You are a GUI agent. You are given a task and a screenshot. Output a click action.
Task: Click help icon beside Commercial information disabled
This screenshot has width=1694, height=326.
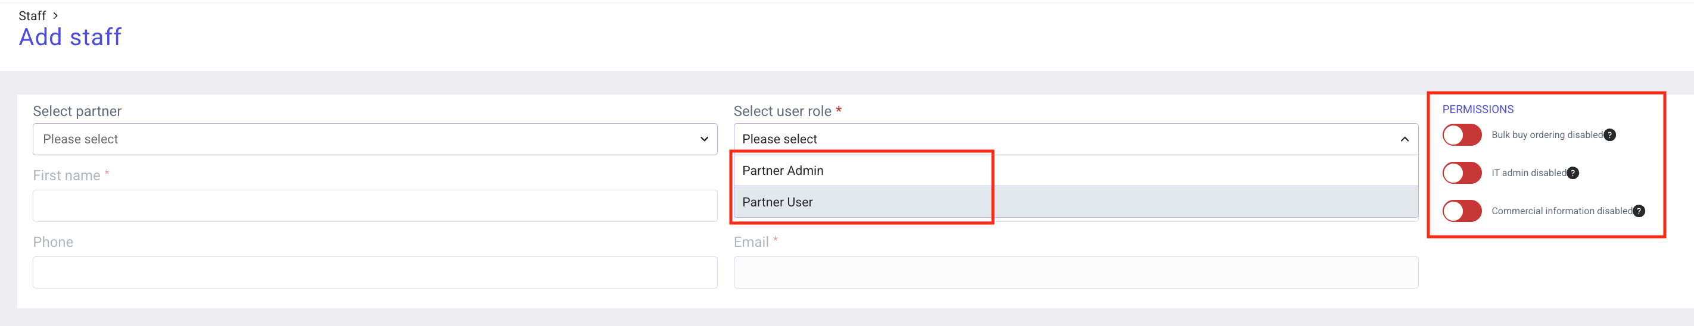tap(1639, 211)
